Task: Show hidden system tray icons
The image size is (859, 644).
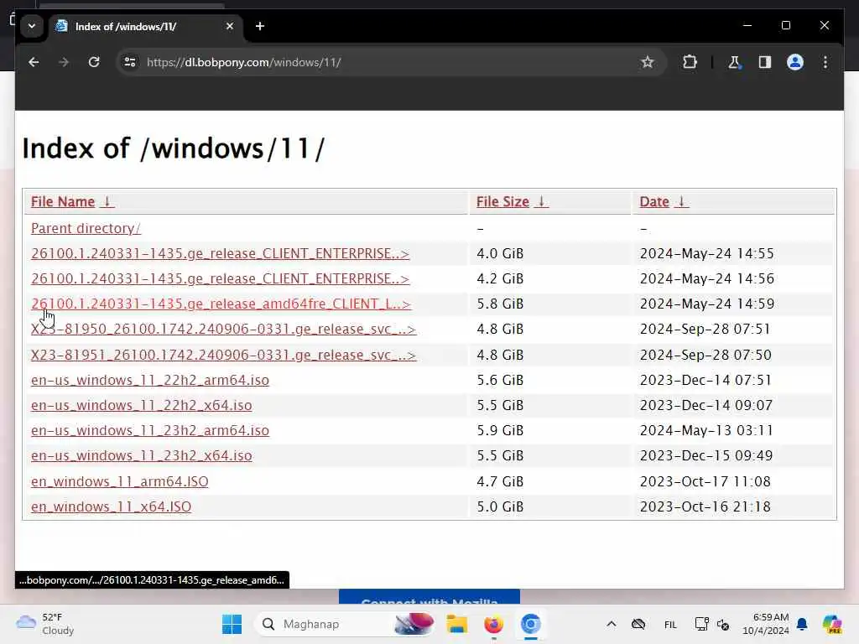Action: tap(612, 624)
